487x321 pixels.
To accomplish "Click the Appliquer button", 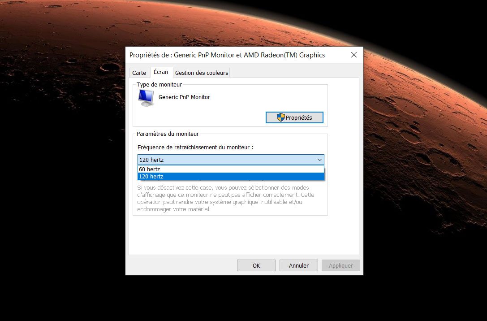I will (340, 265).
